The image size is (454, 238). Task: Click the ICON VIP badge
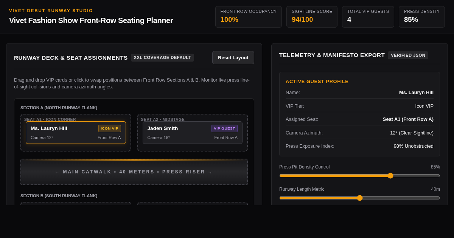pyautogui.click(x=110, y=128)
